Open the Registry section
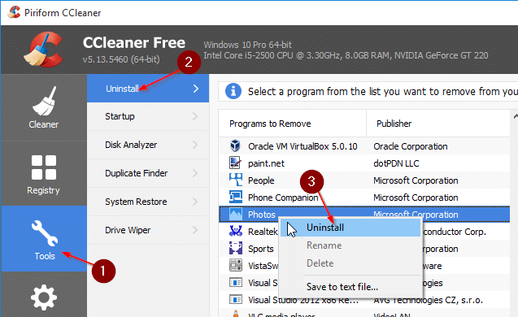The height and width of the screenshot is (317, 518). click(44, 174)
